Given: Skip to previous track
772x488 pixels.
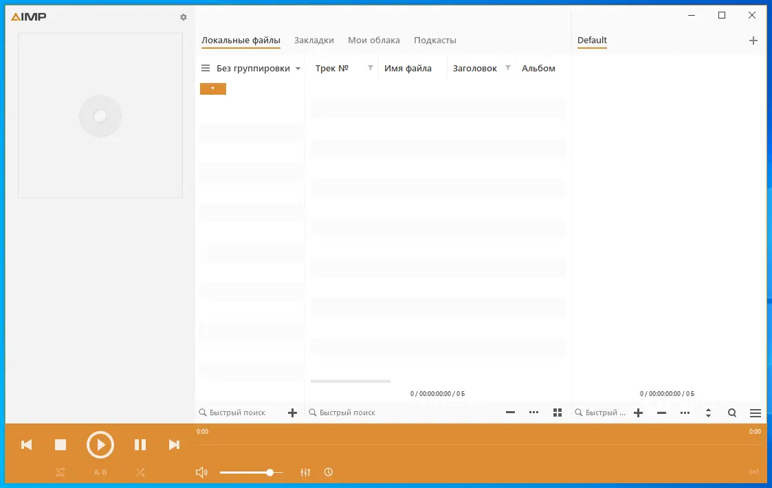Looking at the screenshot, I should click(x=27, y=445).
